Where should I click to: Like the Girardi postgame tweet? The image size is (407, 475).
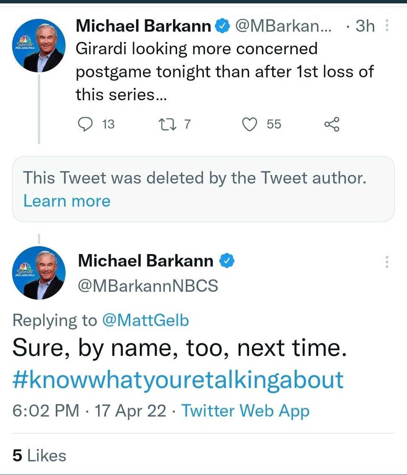coord(249,124)
